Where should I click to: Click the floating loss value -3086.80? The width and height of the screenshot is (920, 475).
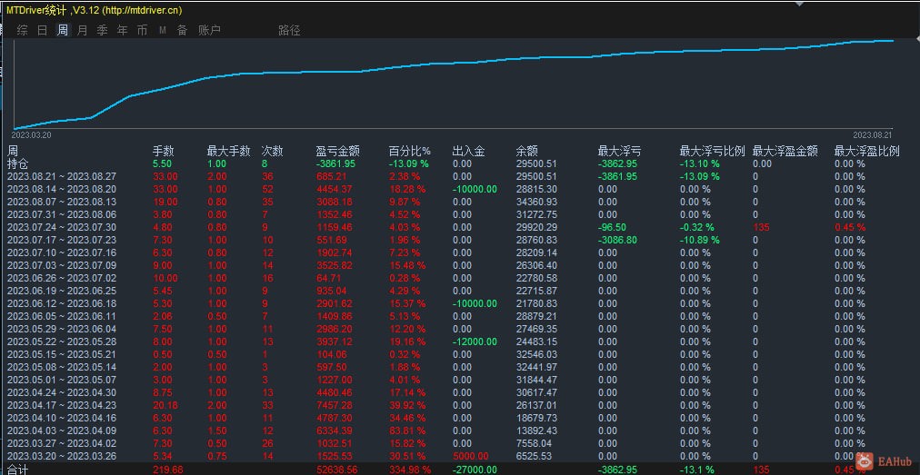(x=617, y=240)
